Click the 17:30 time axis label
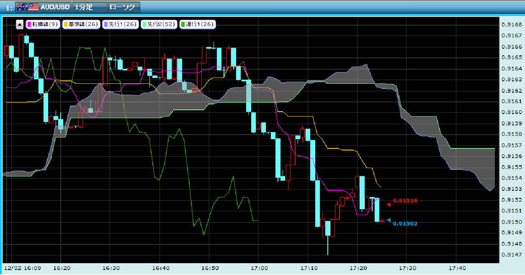Screen dimensions: 525x275 click(408, 267)
